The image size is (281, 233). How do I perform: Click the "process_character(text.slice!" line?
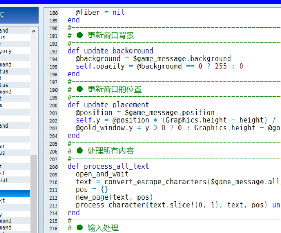tap(178, 205)
